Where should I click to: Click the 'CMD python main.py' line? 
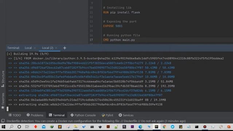[119, 40]
